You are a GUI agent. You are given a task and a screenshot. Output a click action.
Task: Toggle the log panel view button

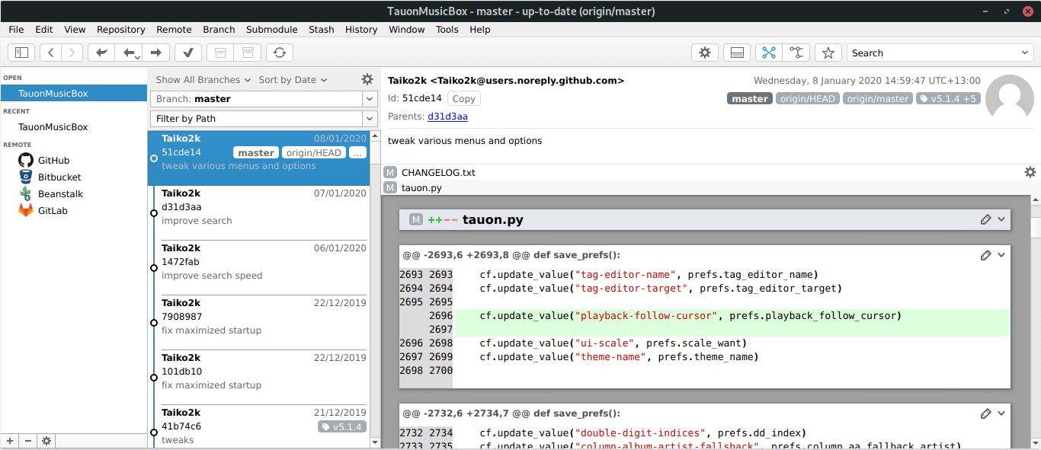pyautogui.click(x=737, y=53)
